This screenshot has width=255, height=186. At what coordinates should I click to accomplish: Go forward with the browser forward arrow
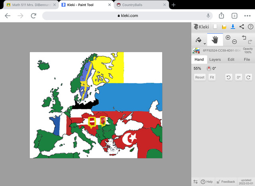pos(20,16)
